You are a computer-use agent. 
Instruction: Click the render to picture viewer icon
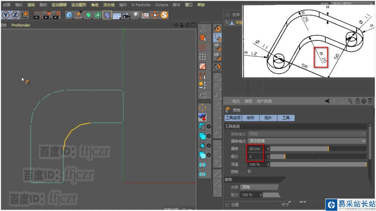47,15
